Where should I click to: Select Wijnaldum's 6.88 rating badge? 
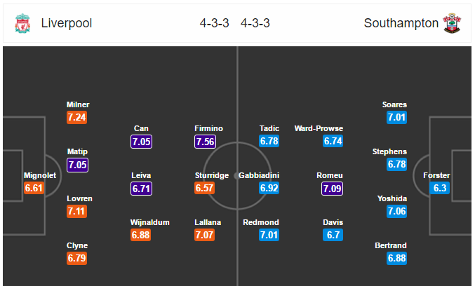142,235
